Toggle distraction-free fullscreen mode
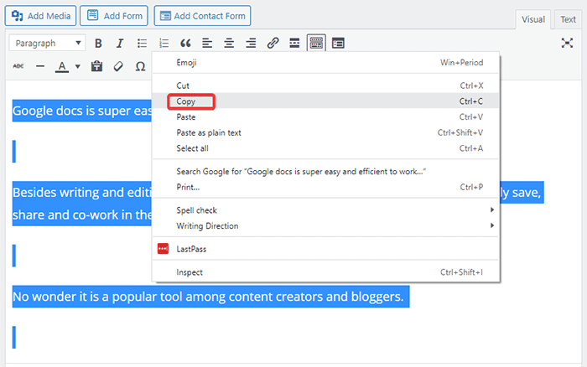Image resolution: width=587 pixels, height=367 pixels. coord(568,44)
